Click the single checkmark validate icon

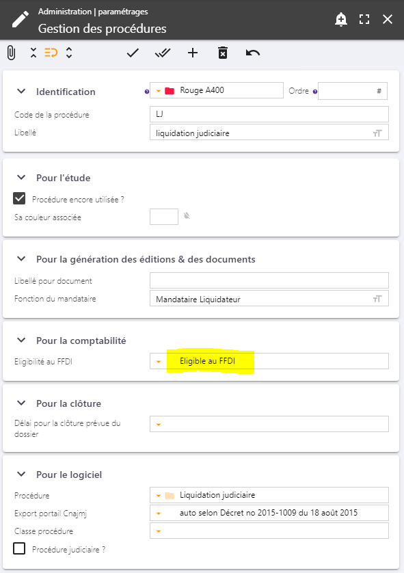pos(133,53)
